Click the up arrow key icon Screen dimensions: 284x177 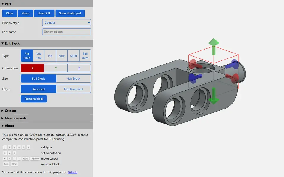click(x=14, y=158)
